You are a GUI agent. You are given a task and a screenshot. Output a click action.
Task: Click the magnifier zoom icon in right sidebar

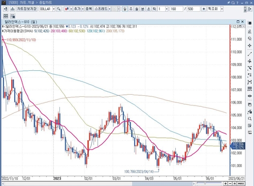(249, 119)
